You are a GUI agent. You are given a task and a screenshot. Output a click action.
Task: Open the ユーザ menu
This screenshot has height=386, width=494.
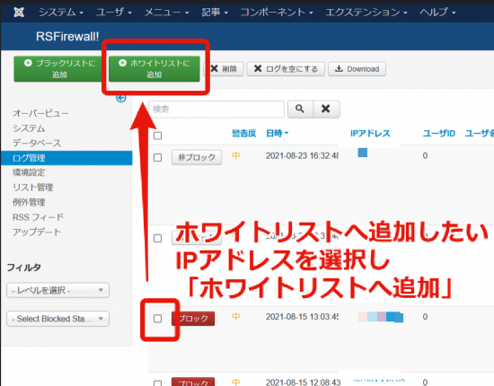(114, 13)
